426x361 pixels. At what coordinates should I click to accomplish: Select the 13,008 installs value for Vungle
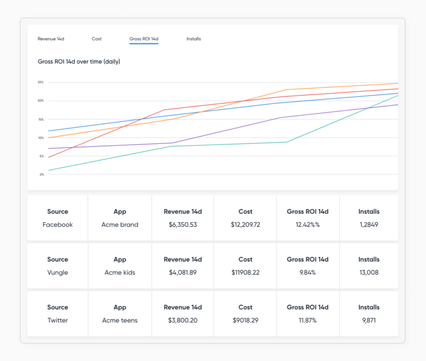(369, 272)
